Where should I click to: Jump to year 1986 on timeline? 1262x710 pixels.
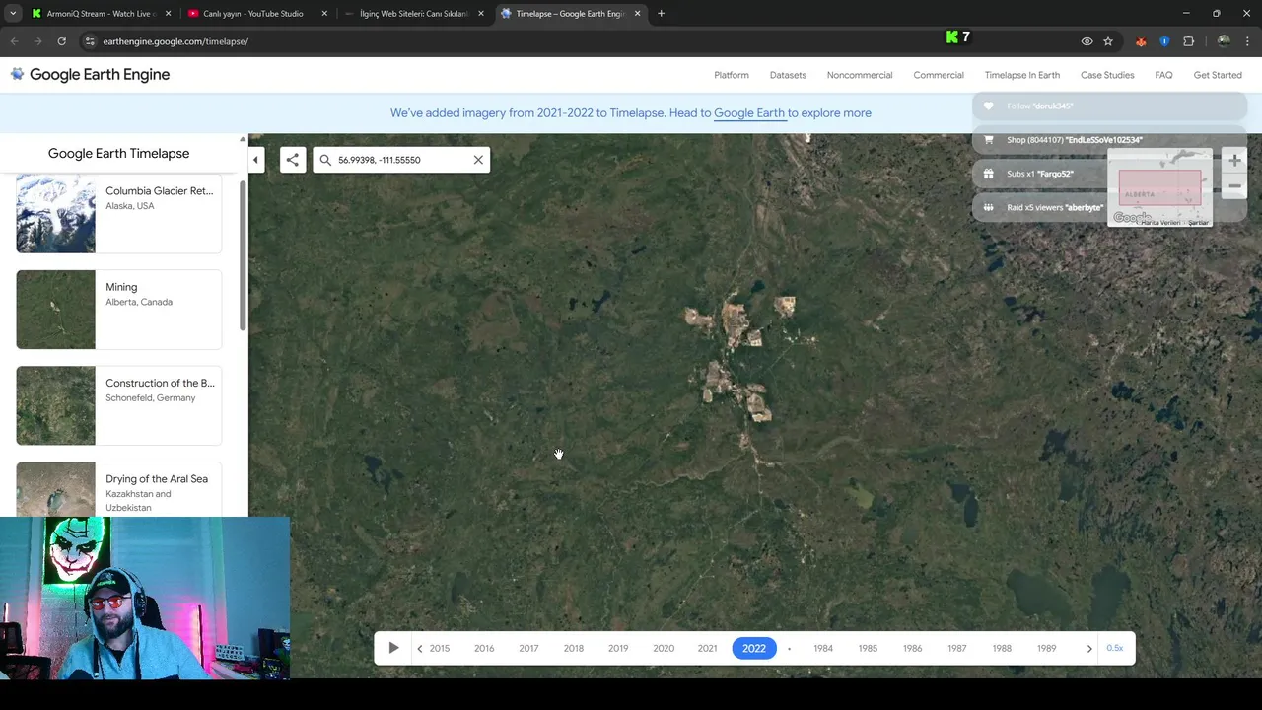click(x=913, y=648)
